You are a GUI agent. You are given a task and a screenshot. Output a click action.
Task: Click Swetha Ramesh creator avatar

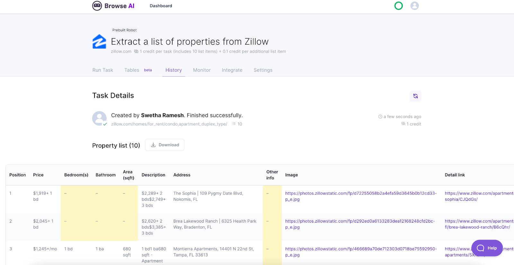click(x=99, y=119)
